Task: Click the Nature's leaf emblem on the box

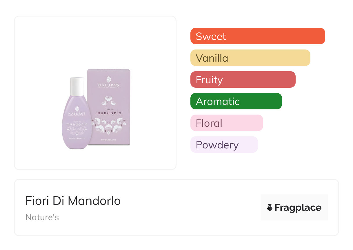Action: pos(109,79)
